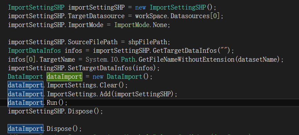Click the final dataImport.Dispose() line
299x135 pixels.
coord(45,129)
